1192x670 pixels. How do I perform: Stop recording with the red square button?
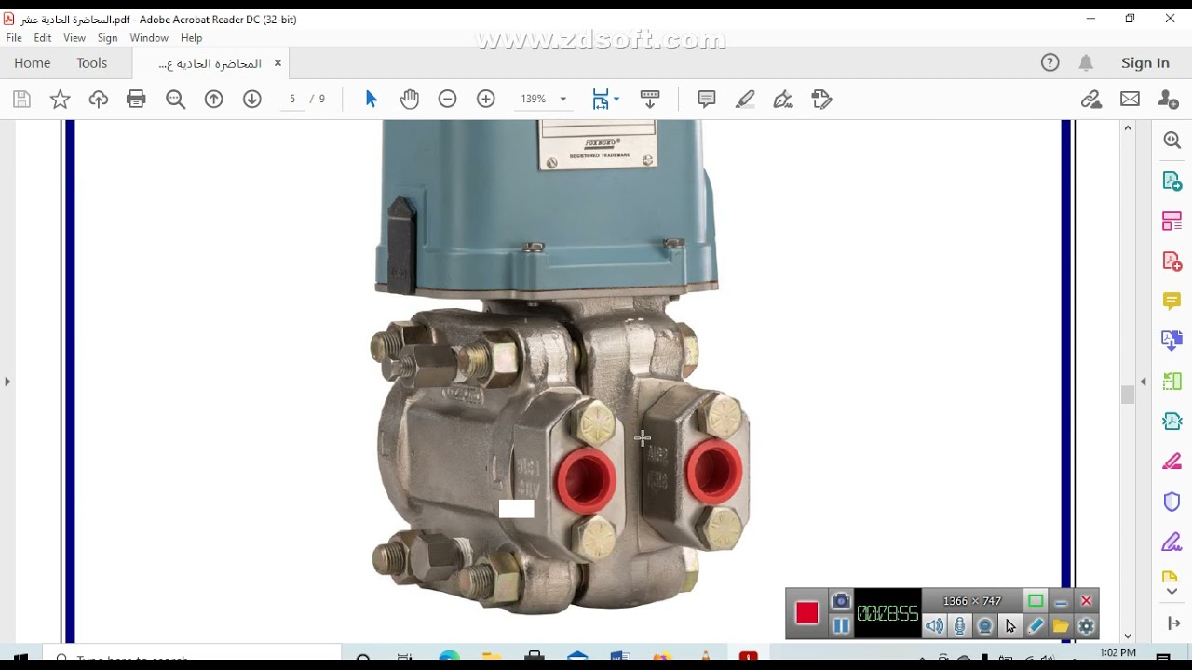point(807,613)
